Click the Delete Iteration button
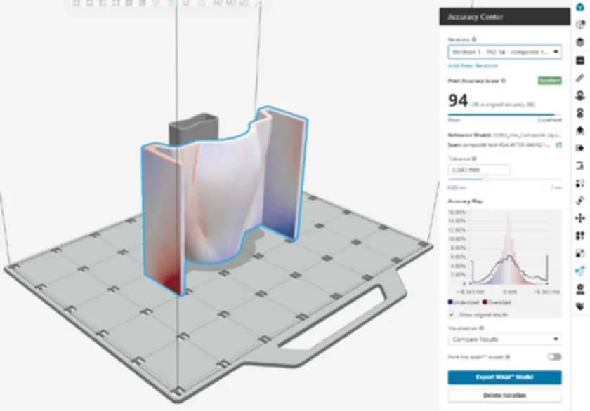This screenshot has width=590, height=411. point(504,396)
